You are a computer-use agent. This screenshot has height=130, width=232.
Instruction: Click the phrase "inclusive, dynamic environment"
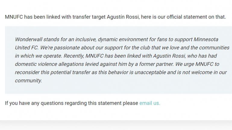(101, 40)
